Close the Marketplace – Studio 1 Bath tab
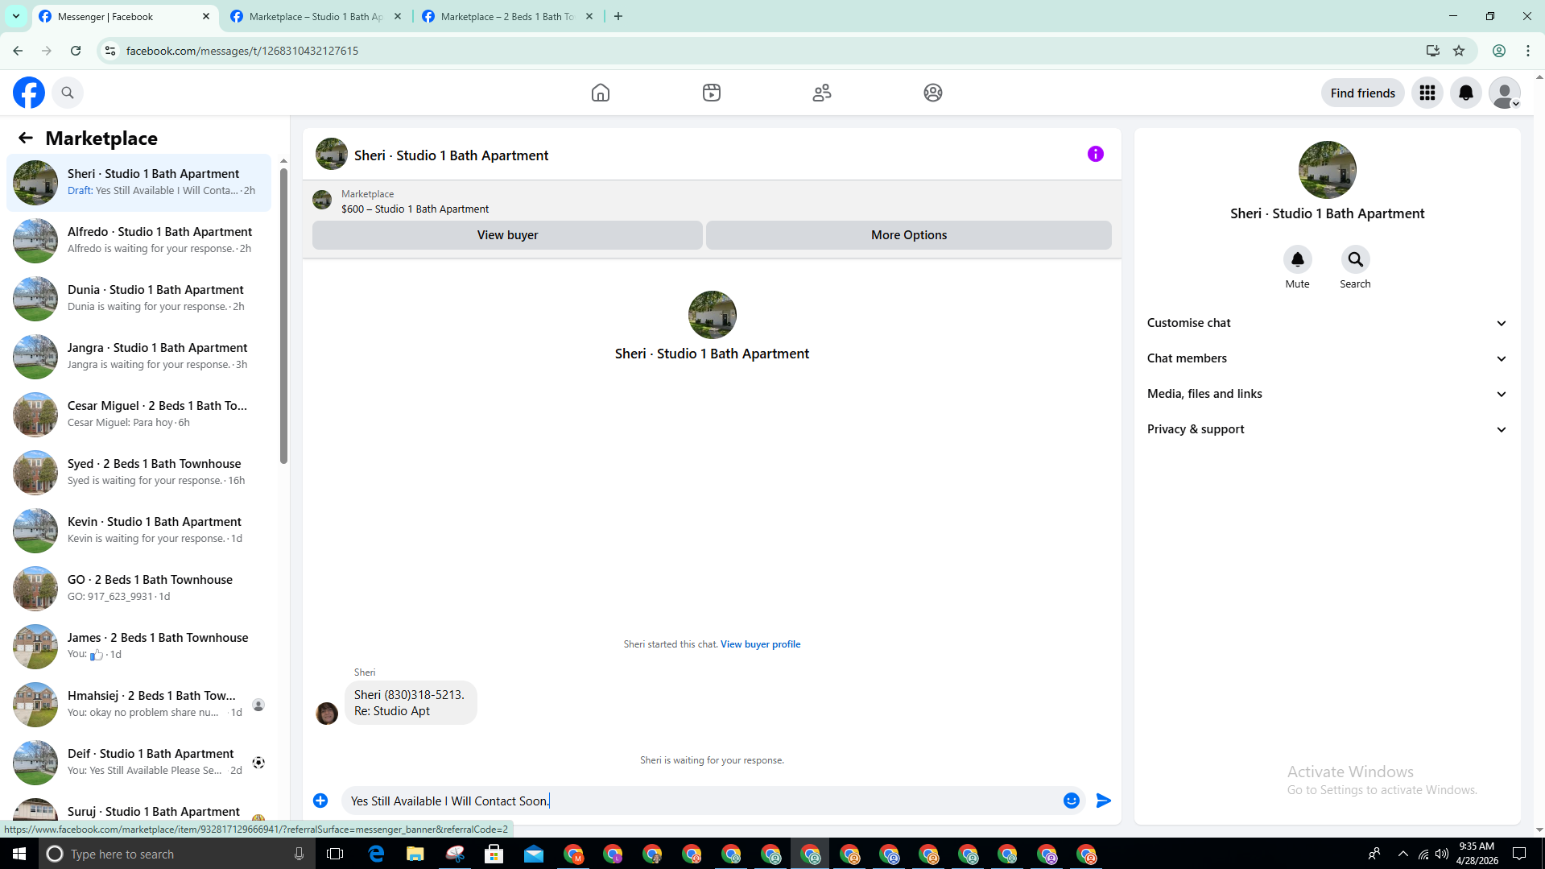Image resolution: width=1545 pixels, height=869 pixels. (398, 16)
